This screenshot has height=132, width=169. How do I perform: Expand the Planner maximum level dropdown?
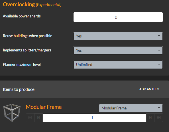pos(118,65)
